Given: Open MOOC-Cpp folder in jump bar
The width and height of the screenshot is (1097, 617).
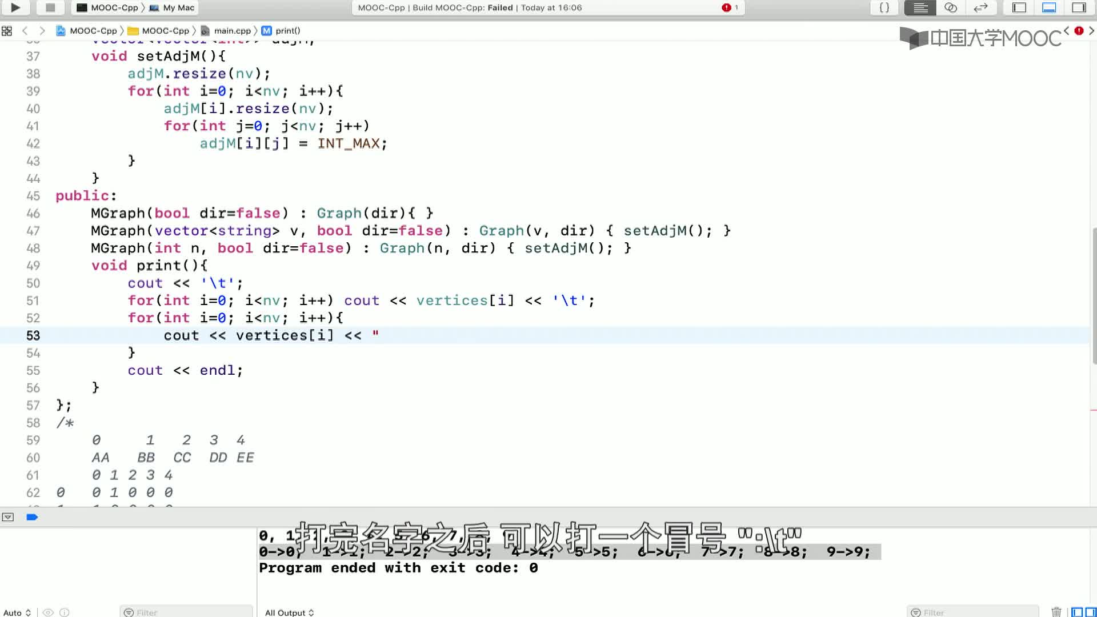Looking at the screenshot, I should click(x=158, y=31).
